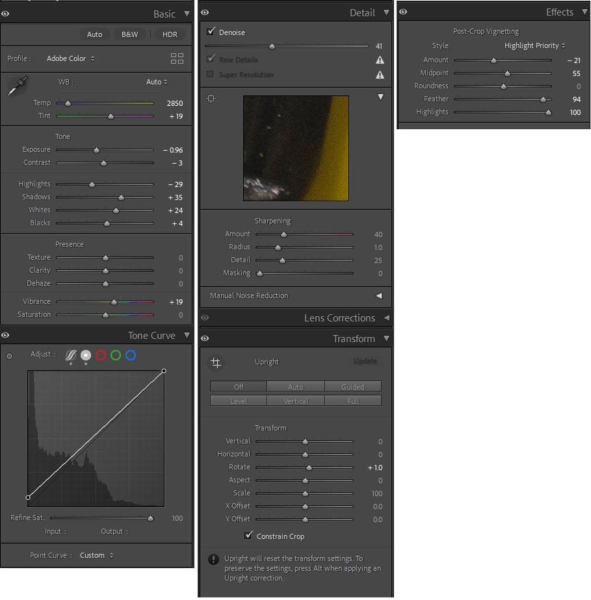591x600 pixels.
Task: Open the Point Curve Custom dropdown
Action: click(96, 555)
